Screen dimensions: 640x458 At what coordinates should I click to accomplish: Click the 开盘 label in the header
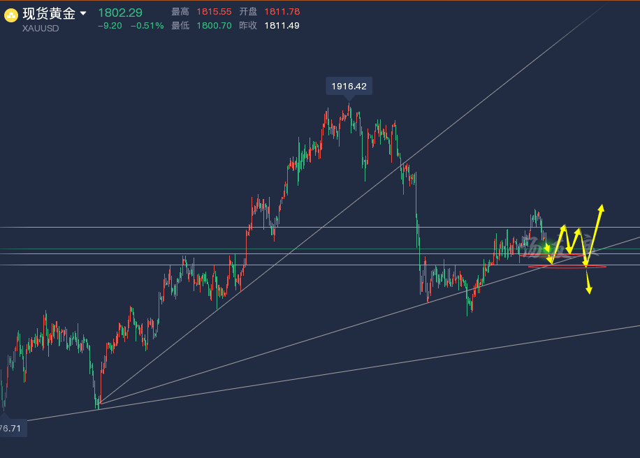(248, 12)
